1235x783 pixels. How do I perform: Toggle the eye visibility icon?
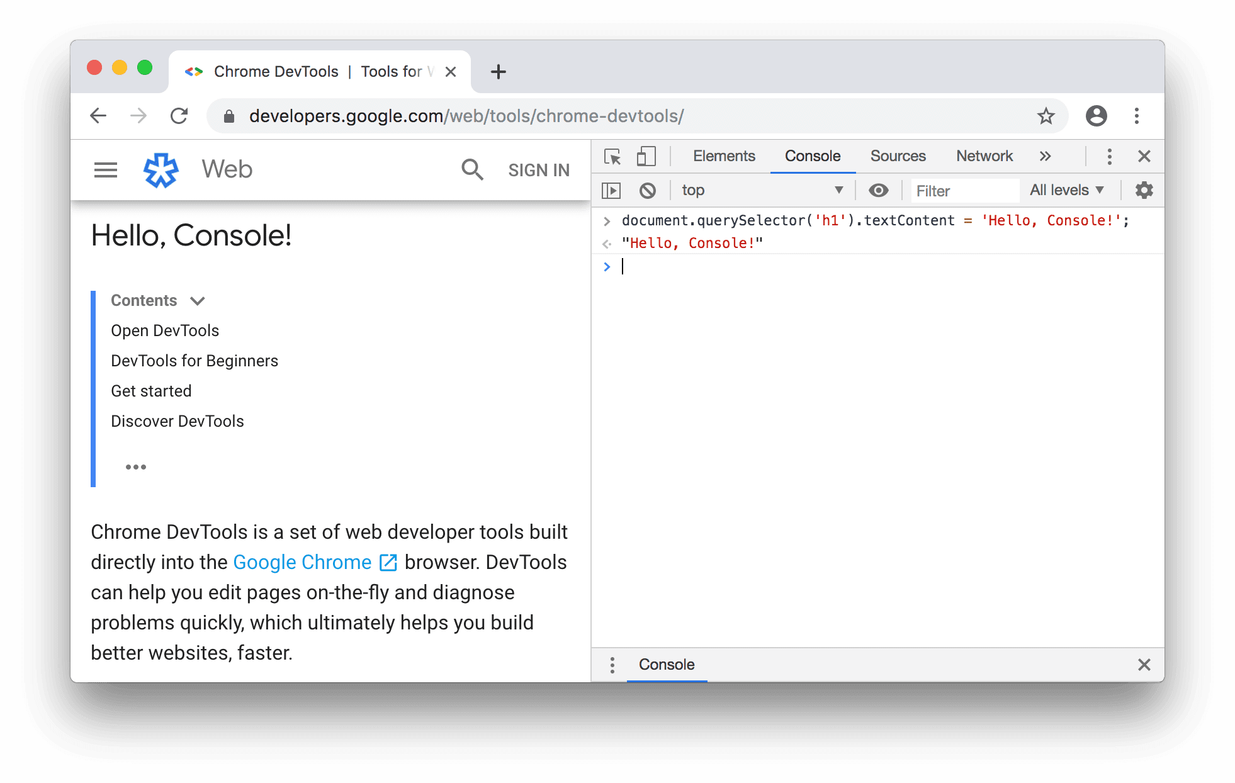coord(879,190)
